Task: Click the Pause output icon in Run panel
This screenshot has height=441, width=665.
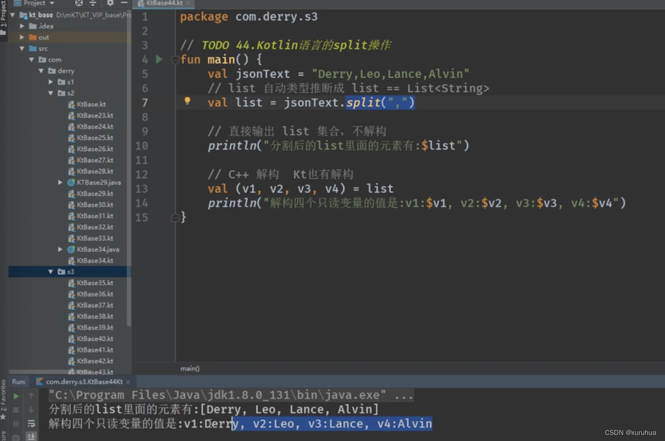Action: pos(16,423)
